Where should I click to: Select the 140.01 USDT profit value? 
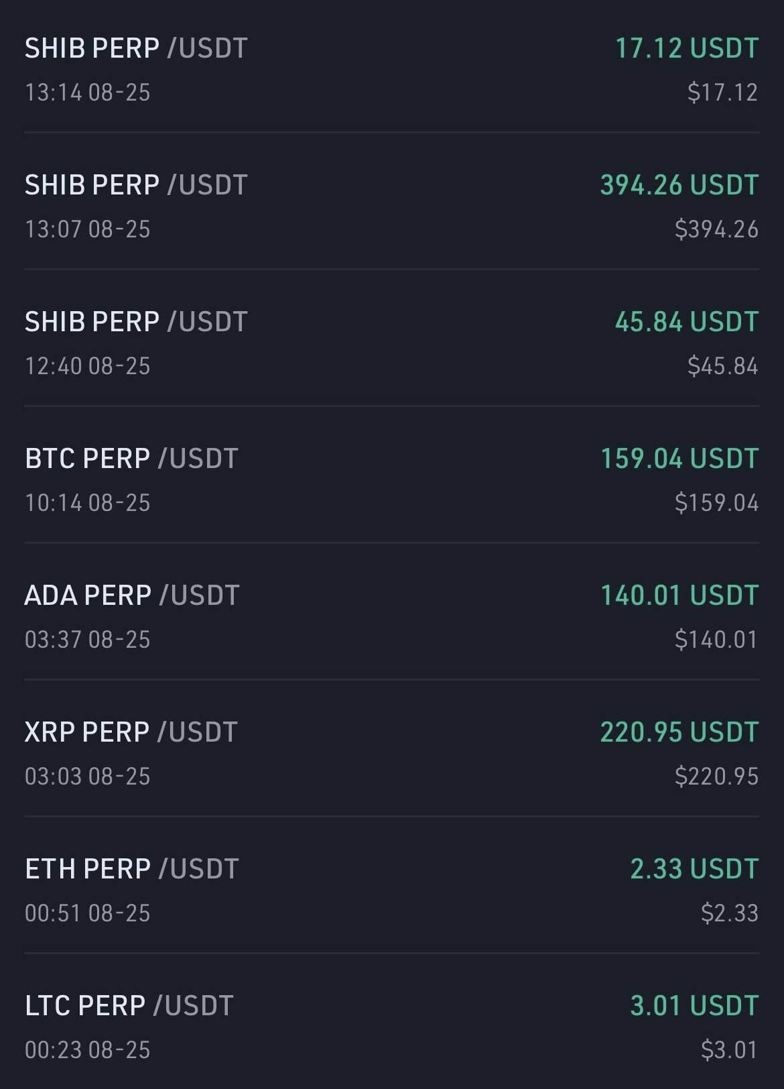click(679, 596)
